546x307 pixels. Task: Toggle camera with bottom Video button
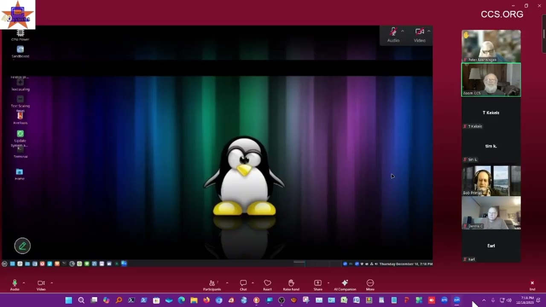(41, 285)
